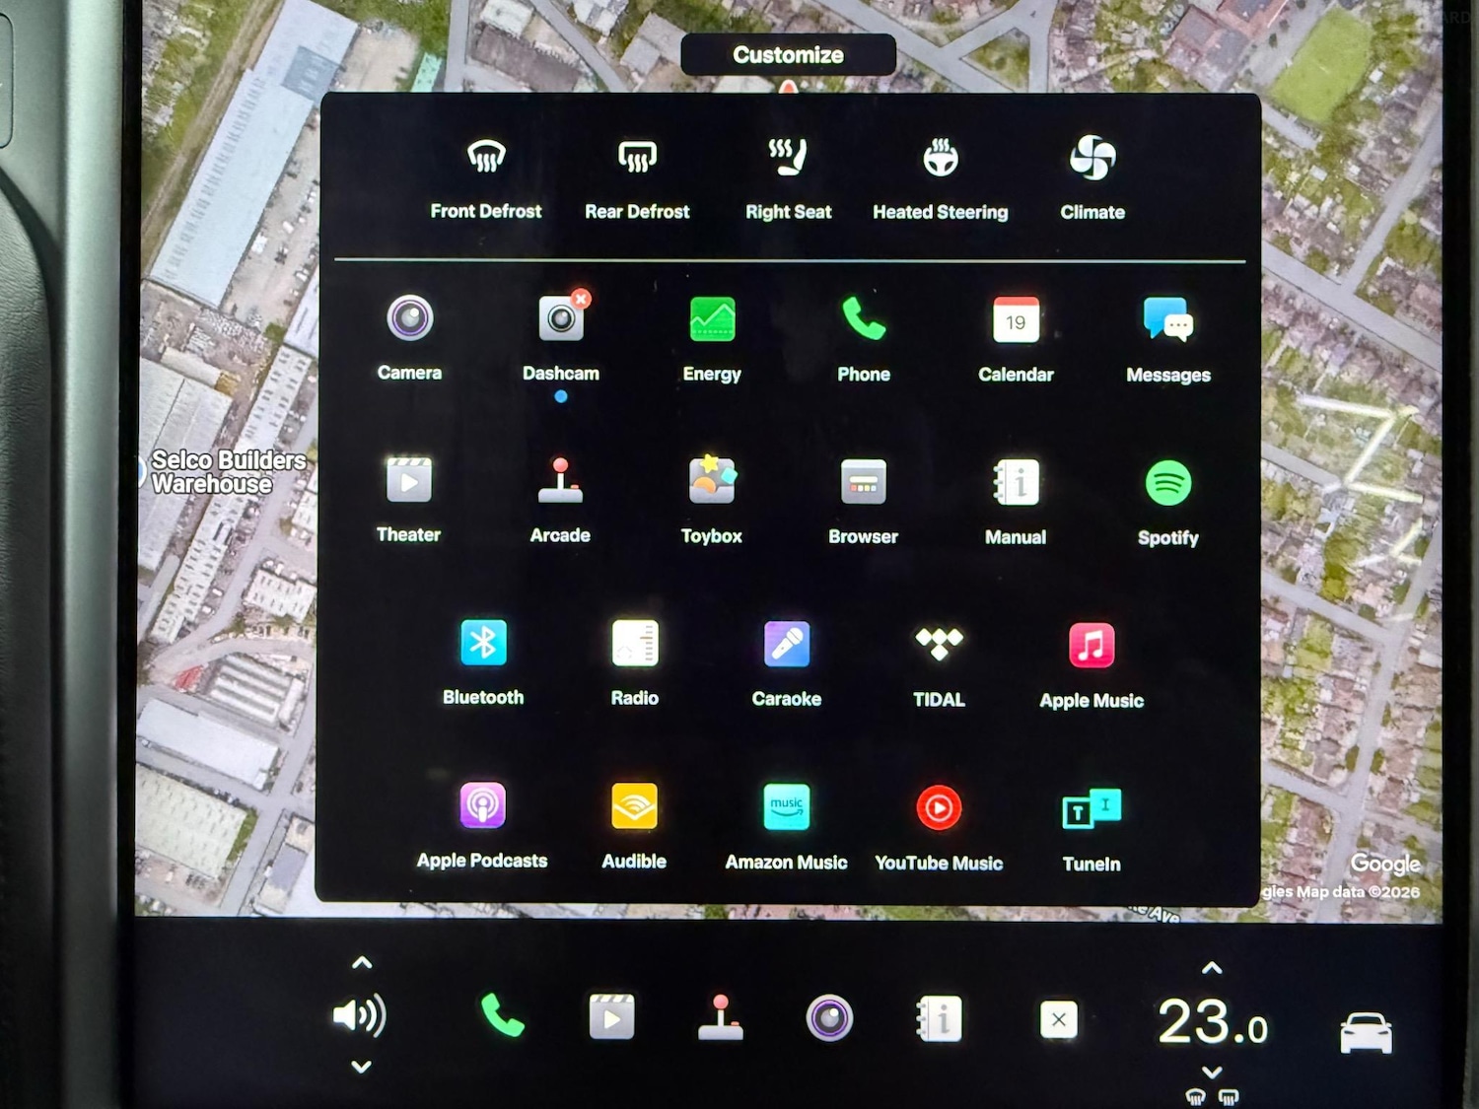Open the Energy app

tap(712, 320)
